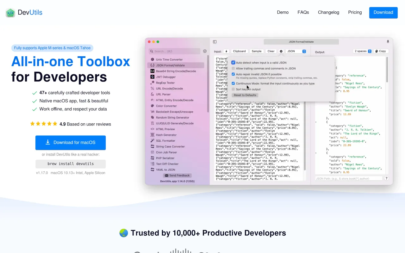Toggle Auto repair invalid JSON if possible
405x253 pixels.
click(x=233, y=74)
